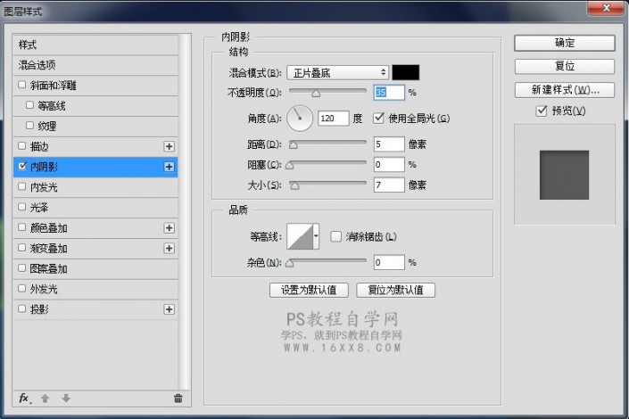Select the 光泽 row label
The height and width of the screenshot is (419, 629).
[x=39, y=208]
